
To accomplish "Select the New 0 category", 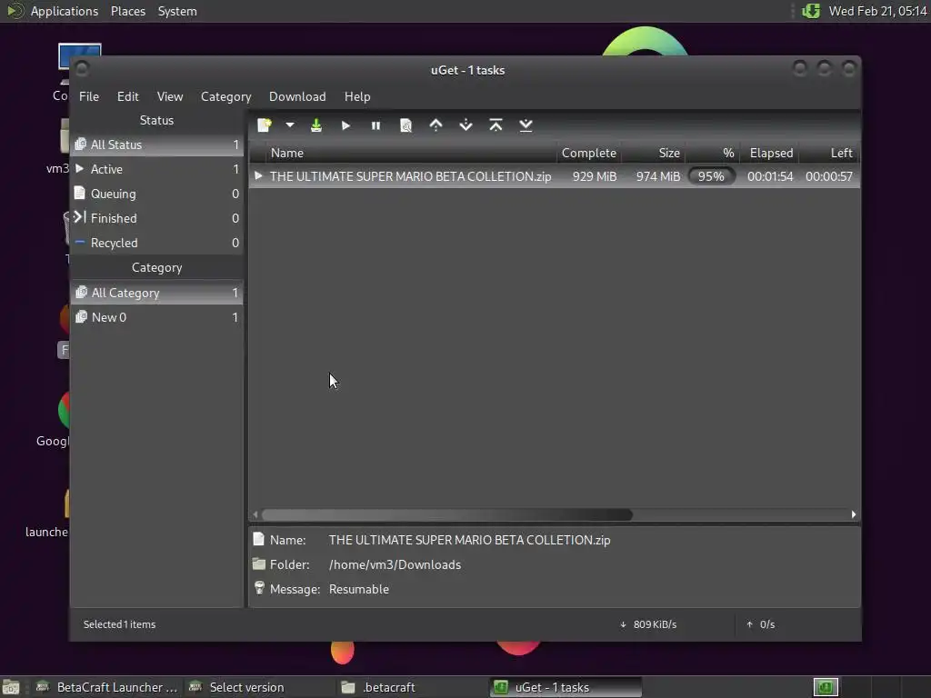I will click(157, 317).
